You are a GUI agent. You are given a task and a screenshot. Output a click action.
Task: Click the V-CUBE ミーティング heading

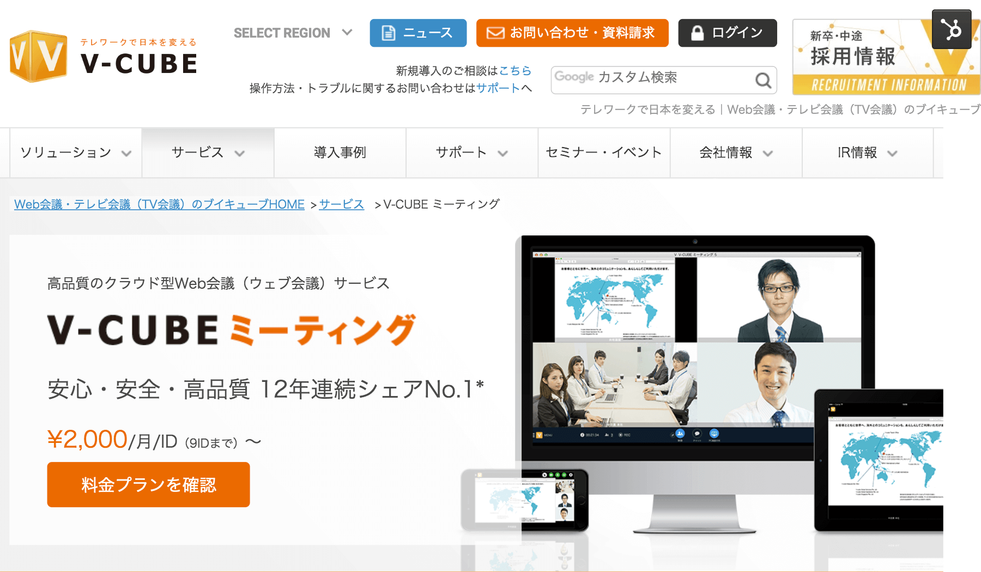coord(232,330)
